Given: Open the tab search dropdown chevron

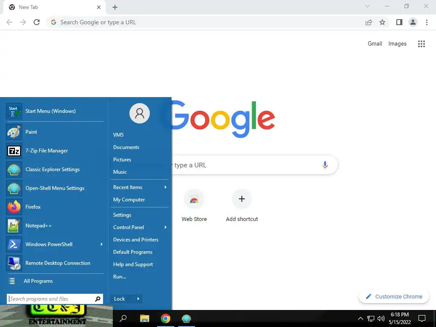Looking at the screenshot, I should (367, 6).
